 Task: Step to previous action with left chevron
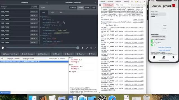tap(83, 48)
